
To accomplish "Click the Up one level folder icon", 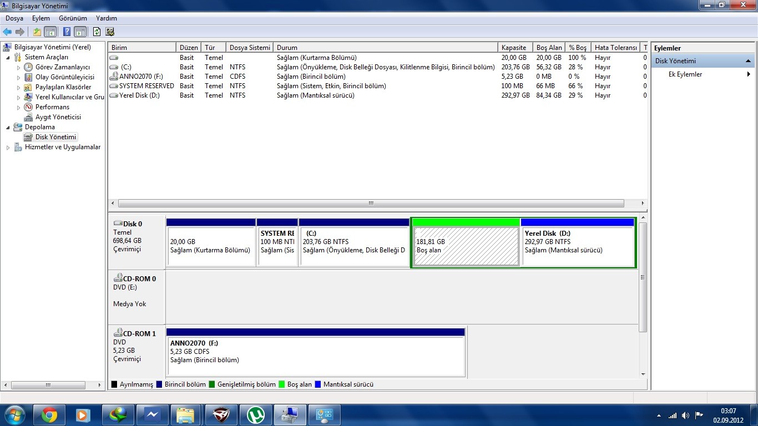I will (37, 32).
